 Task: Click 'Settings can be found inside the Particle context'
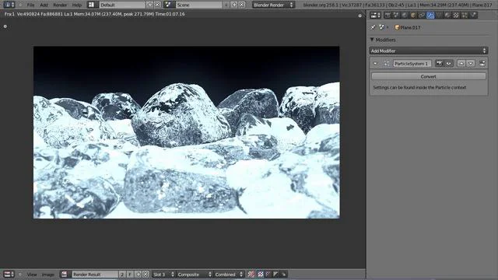419,87
